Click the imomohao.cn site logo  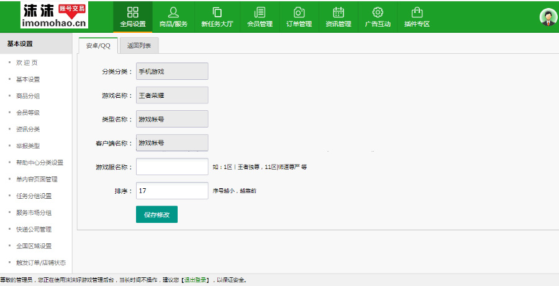pos(46,15)
